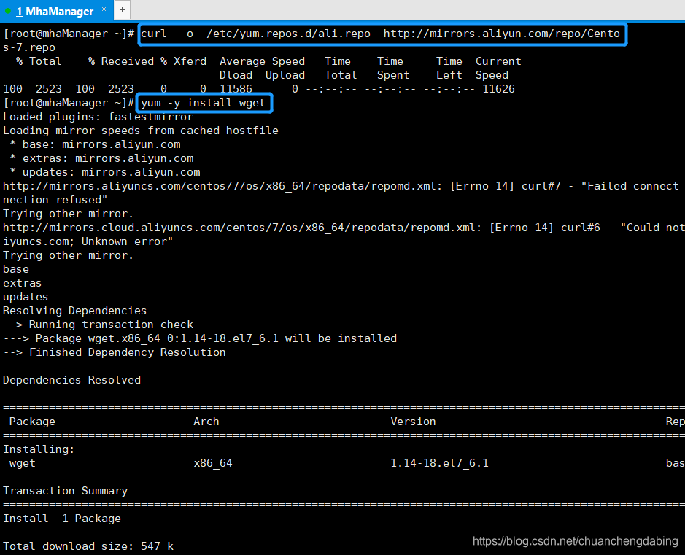The height and width of the screenshot is (555, 685).
Task: Click the 'yum -y install wget' command text
Action: pos(203,103)
